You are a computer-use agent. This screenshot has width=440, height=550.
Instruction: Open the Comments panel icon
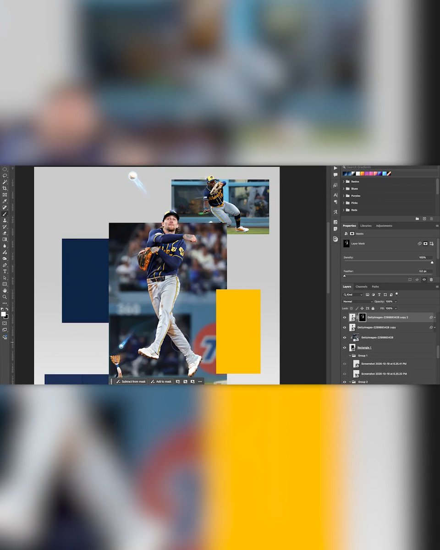pos(335,175)
